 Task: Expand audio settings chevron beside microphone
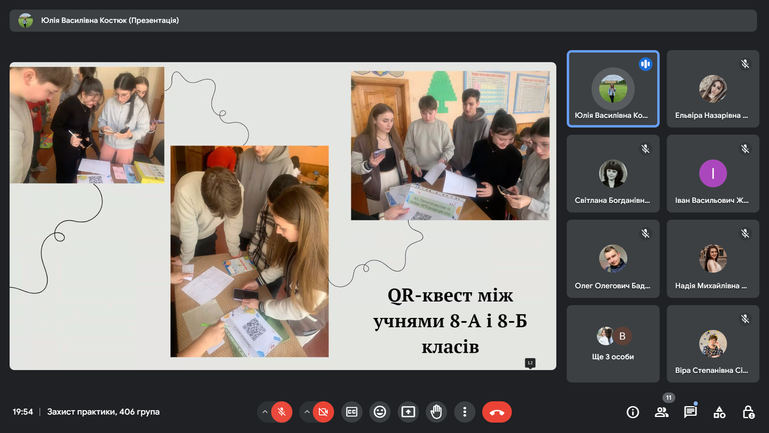click(x=265, y=412)
